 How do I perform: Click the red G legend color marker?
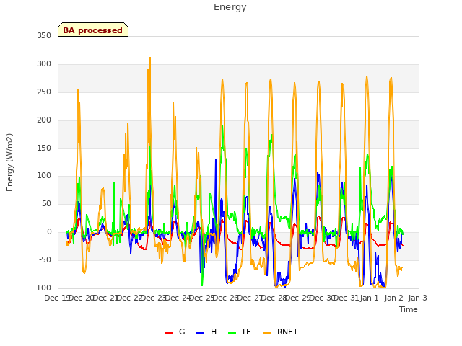[x=168, y=333]
